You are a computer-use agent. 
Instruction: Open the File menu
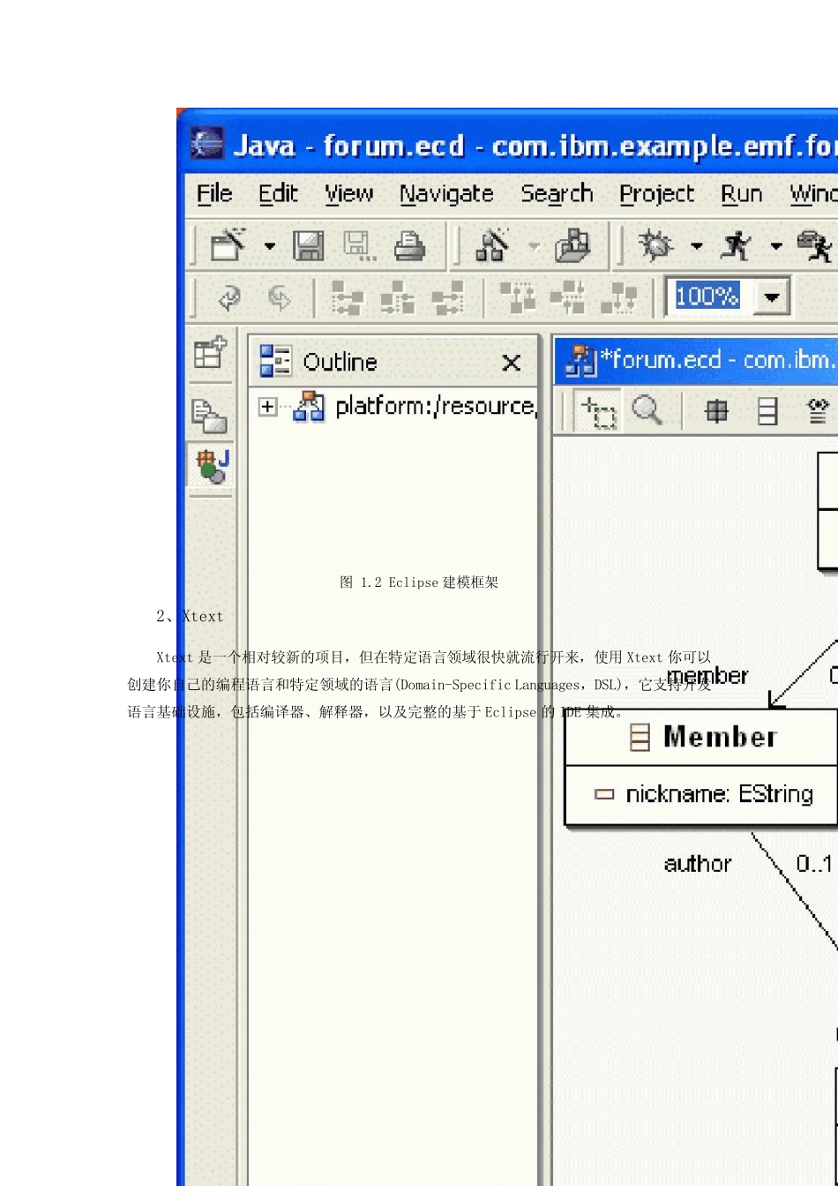(214, 194)
